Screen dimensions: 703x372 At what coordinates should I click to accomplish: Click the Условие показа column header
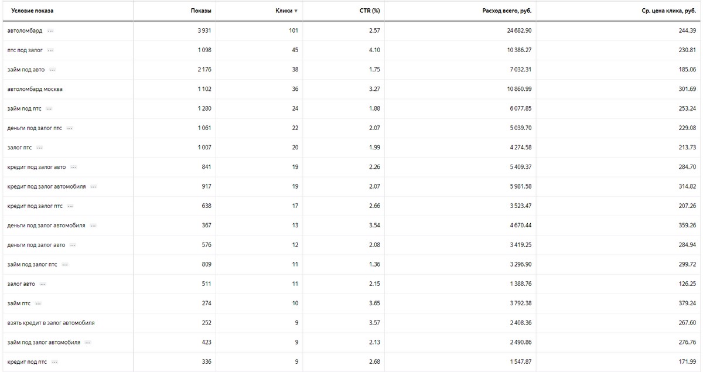(32, 11)
